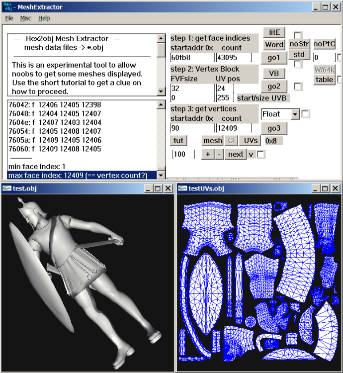Click the VB button

pyautogui.click(x=274, y=74)
